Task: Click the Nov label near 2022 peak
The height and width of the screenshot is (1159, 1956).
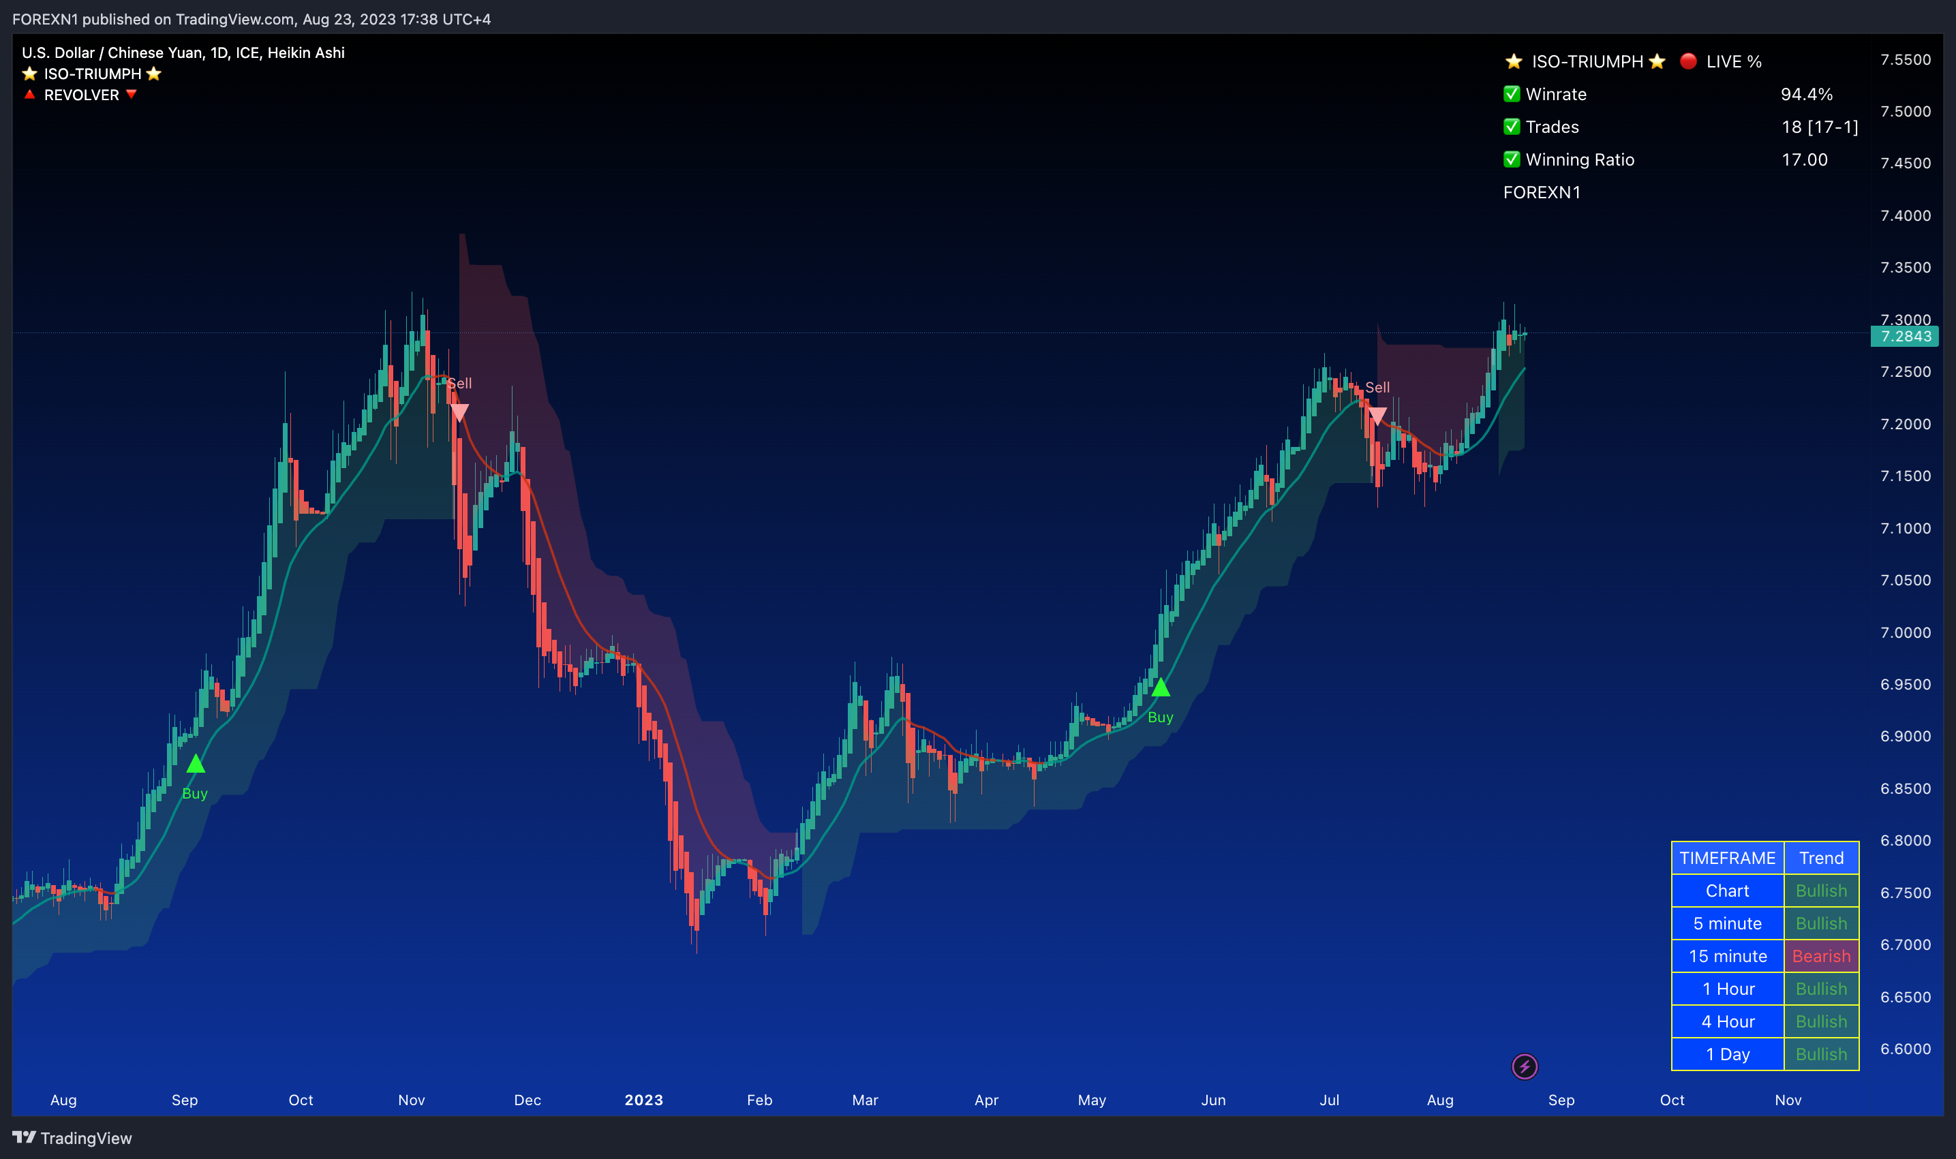Action: 412,1100
